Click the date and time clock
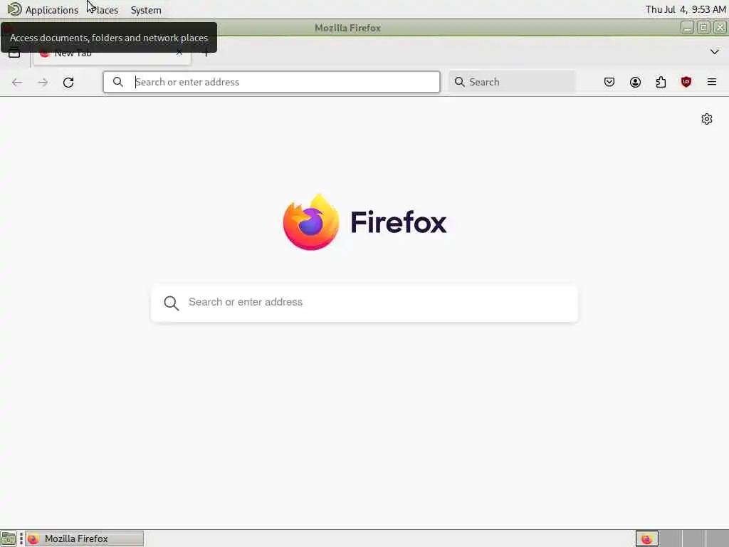 [x=686, y=9]
